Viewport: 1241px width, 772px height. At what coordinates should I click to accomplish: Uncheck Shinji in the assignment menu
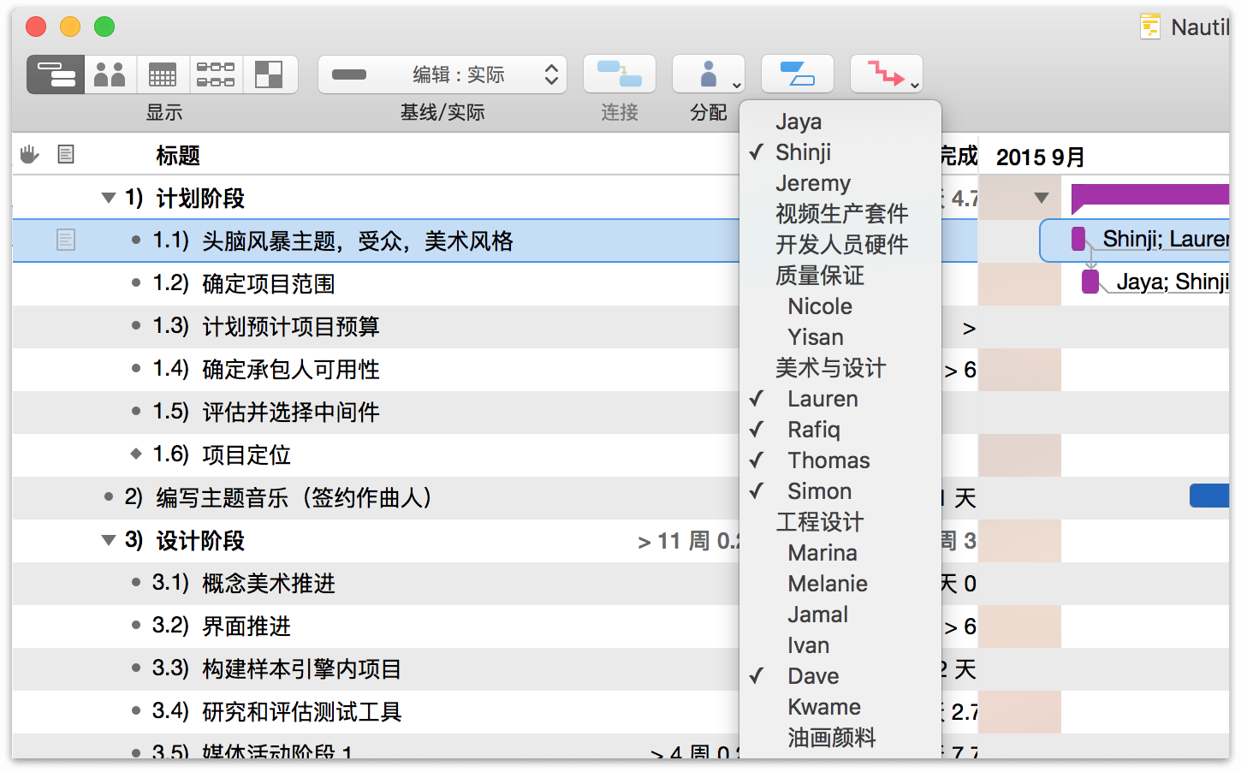pos(803,152)
